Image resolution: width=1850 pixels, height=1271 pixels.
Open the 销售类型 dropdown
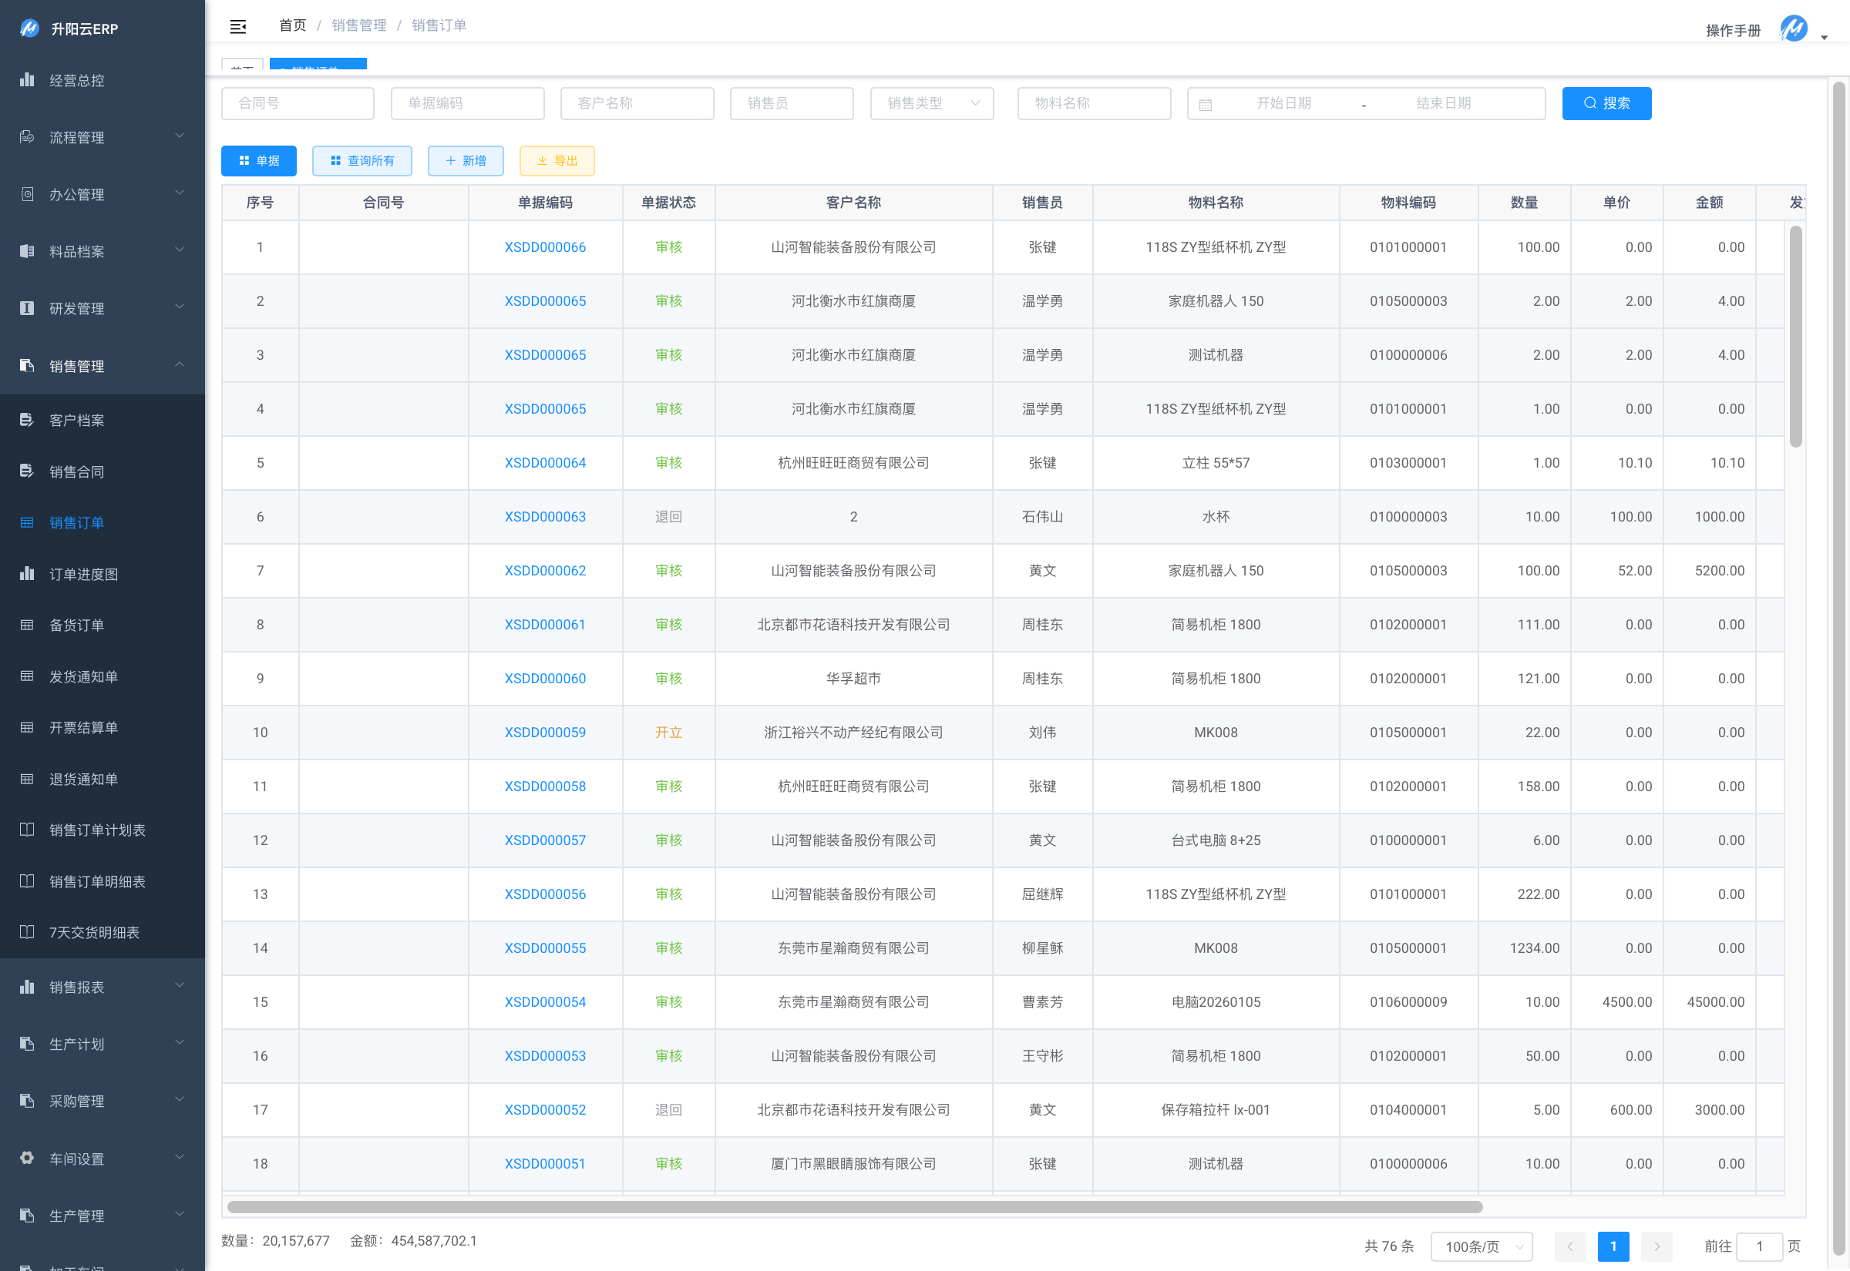pyautogui.click(x=931, y=103)
